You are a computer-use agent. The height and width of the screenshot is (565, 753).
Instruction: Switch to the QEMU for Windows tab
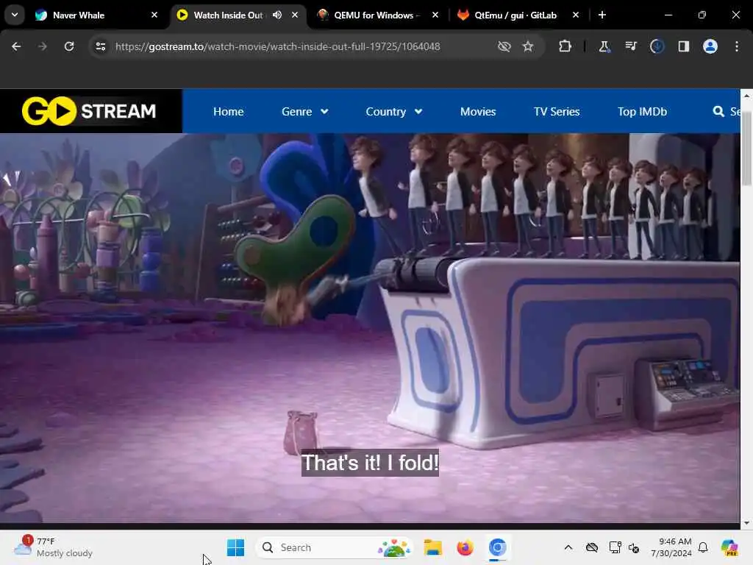coord(377,15)
